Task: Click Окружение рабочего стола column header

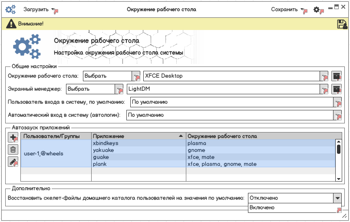Action: pos(261,136)
